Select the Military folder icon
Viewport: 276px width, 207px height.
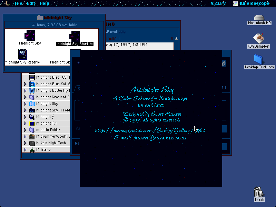point(32,150)
